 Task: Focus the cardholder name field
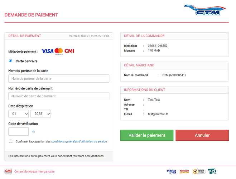[59, 78]
